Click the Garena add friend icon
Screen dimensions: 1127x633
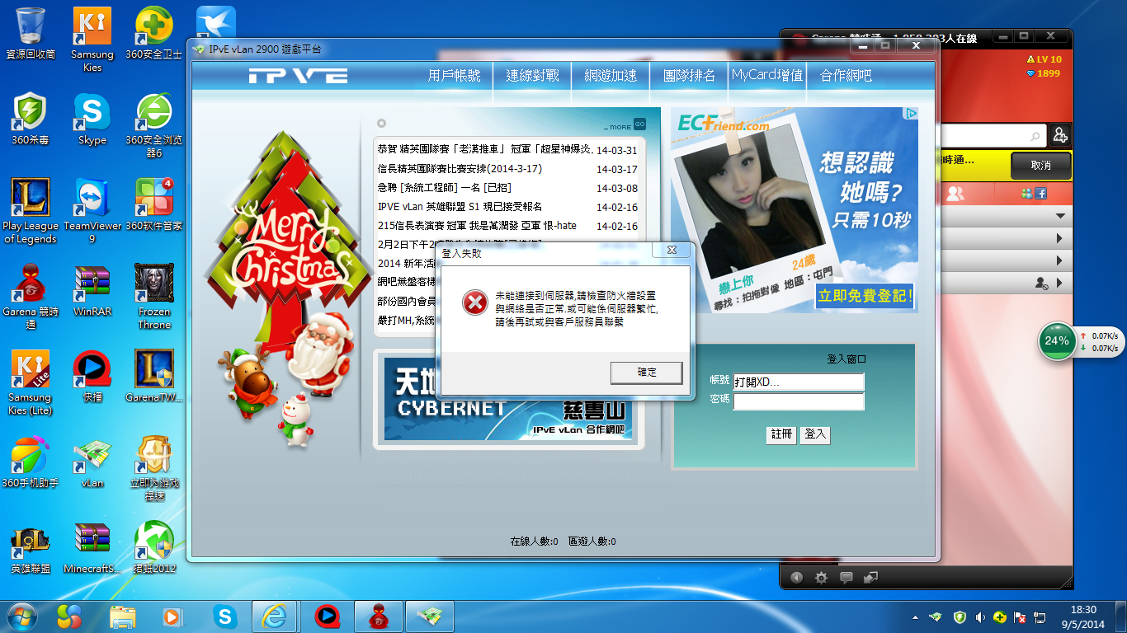tap(1060, 135)
